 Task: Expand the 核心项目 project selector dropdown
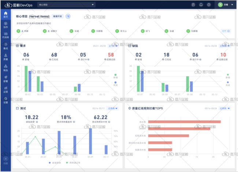coord(66,5)
